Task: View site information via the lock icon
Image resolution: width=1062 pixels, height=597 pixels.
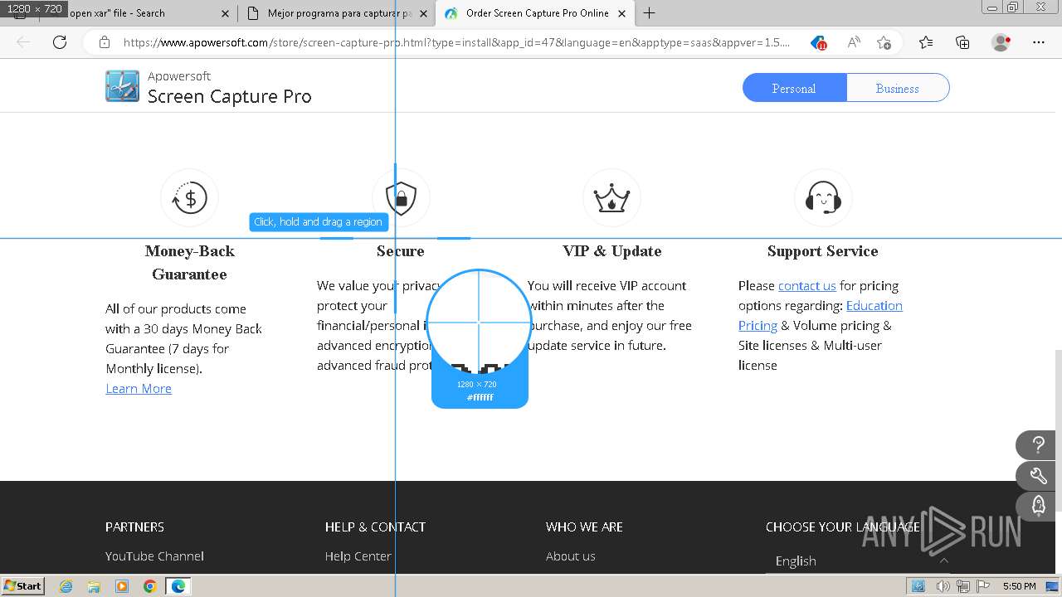Action: (x=105, y=42)
